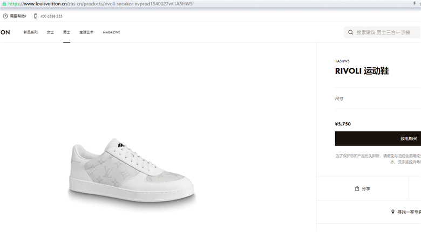Select the 男士 menu item
This screenshot has height=232, width=421.
(66, 32)
